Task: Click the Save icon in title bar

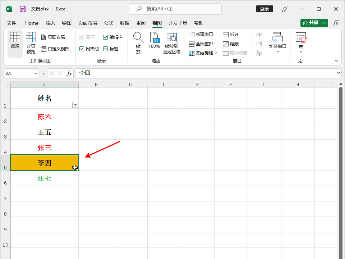Action: tap(22, 9)
